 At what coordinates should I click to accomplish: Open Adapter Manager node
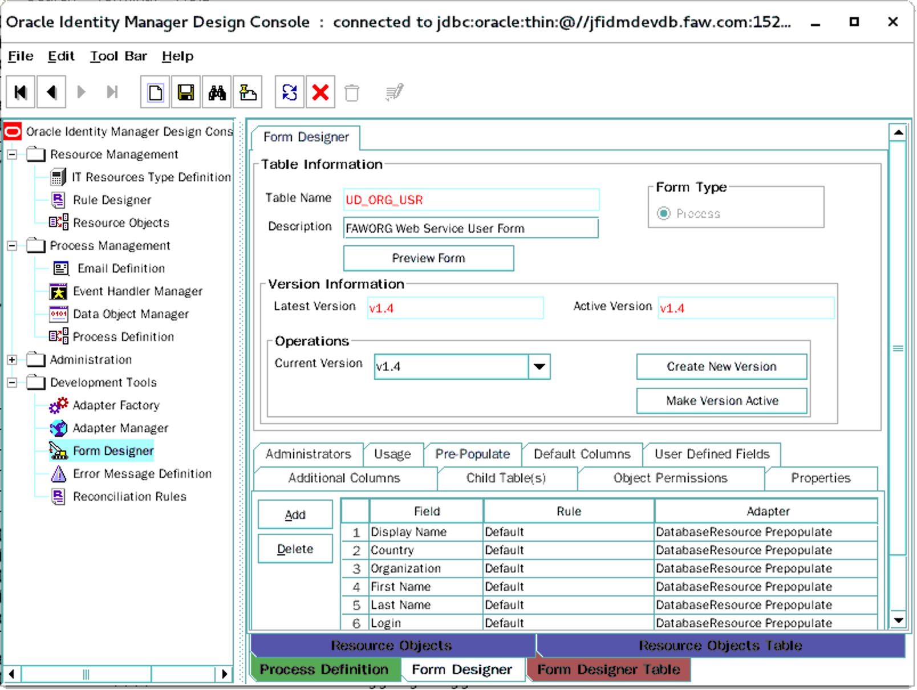pyautogui.click(x=120, y=428)
